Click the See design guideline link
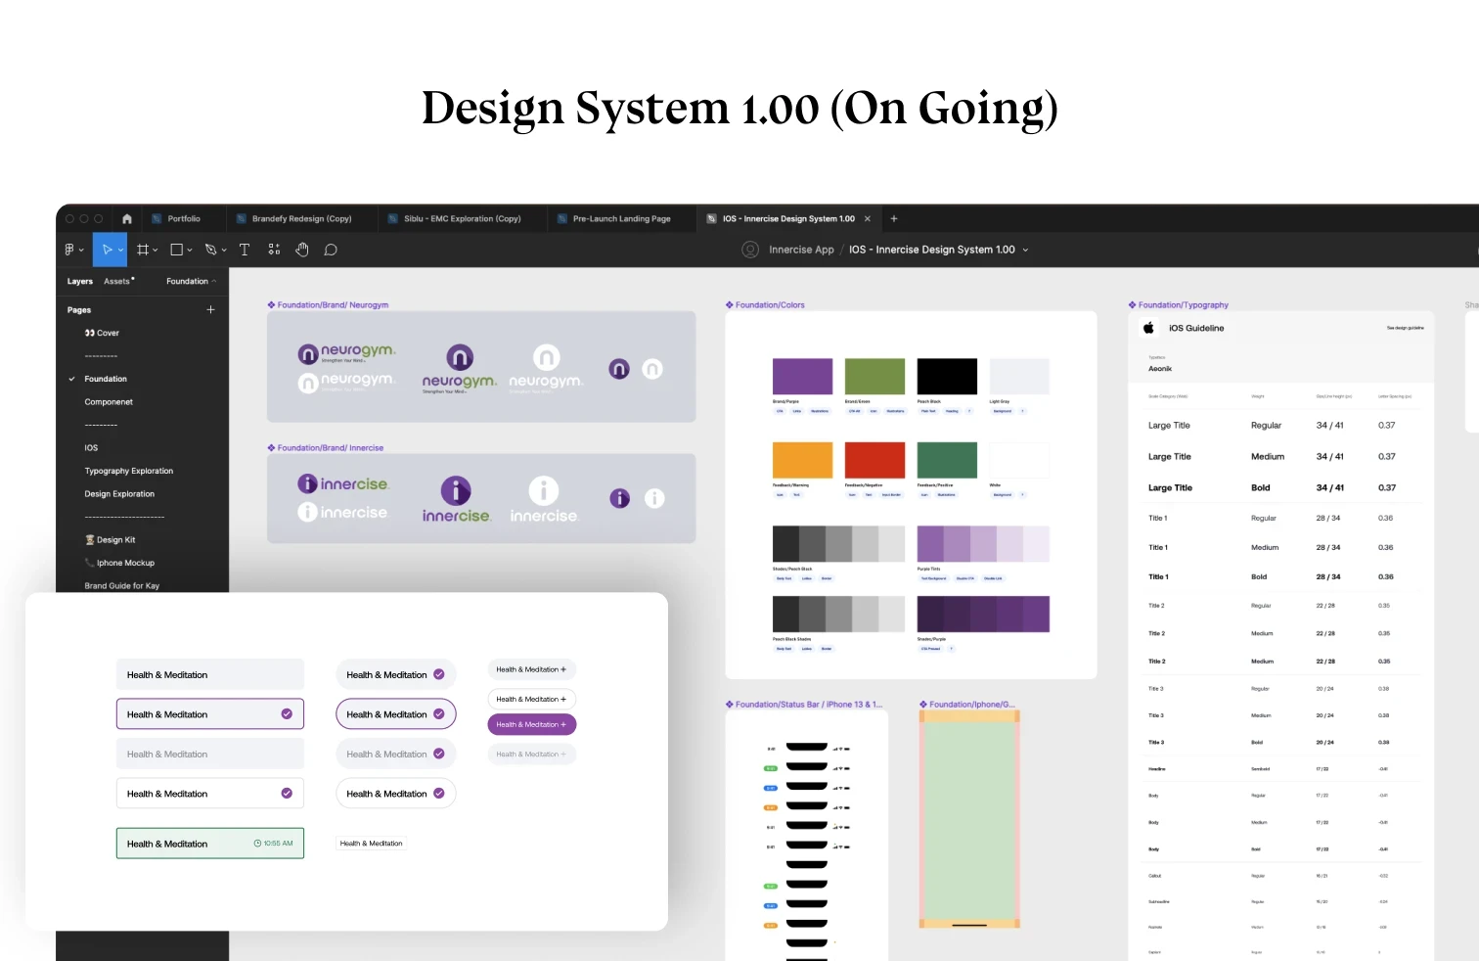1479x961 pixels. click(x=1405, y=328)
